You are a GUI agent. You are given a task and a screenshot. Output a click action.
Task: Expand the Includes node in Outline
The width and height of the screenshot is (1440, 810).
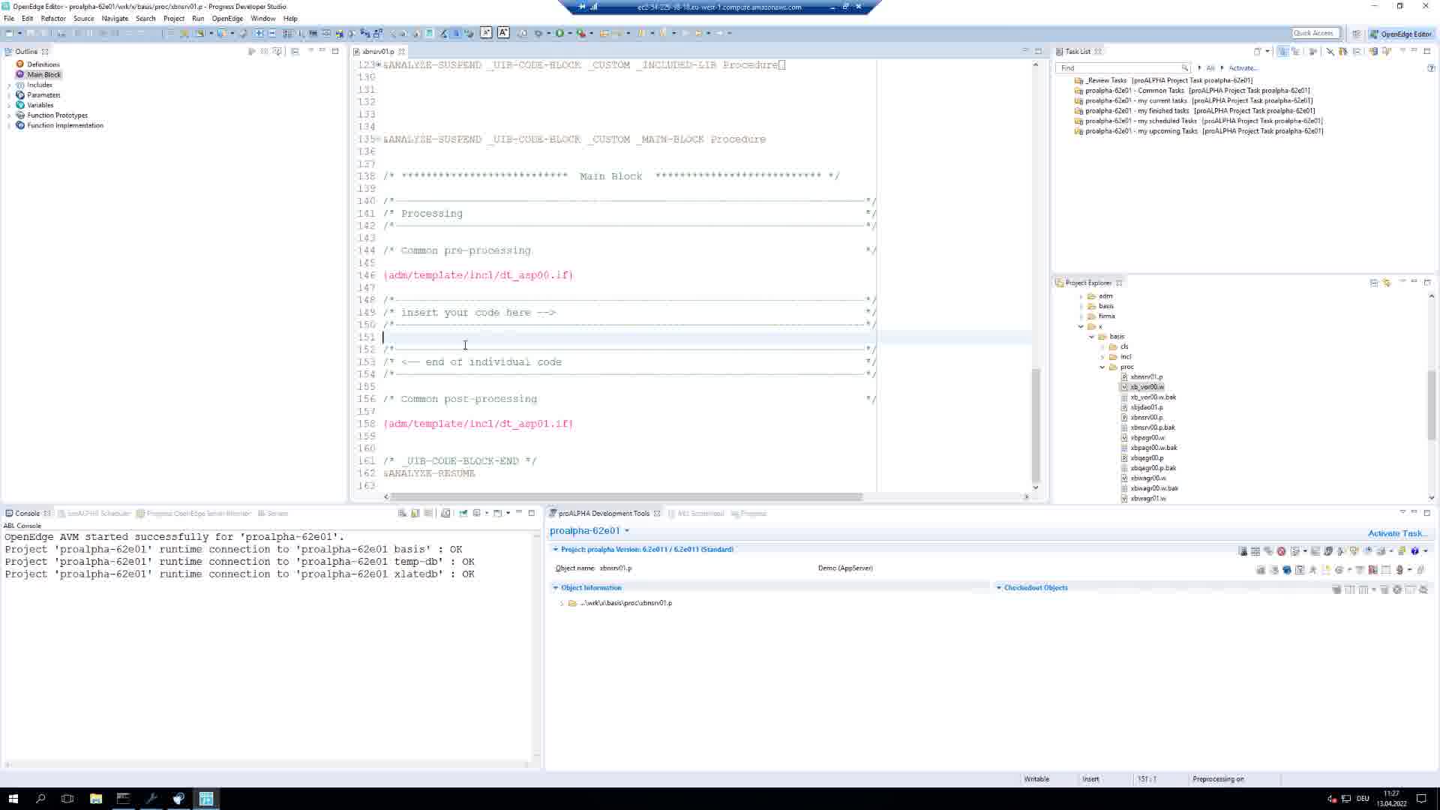click(x=9, y=85)
